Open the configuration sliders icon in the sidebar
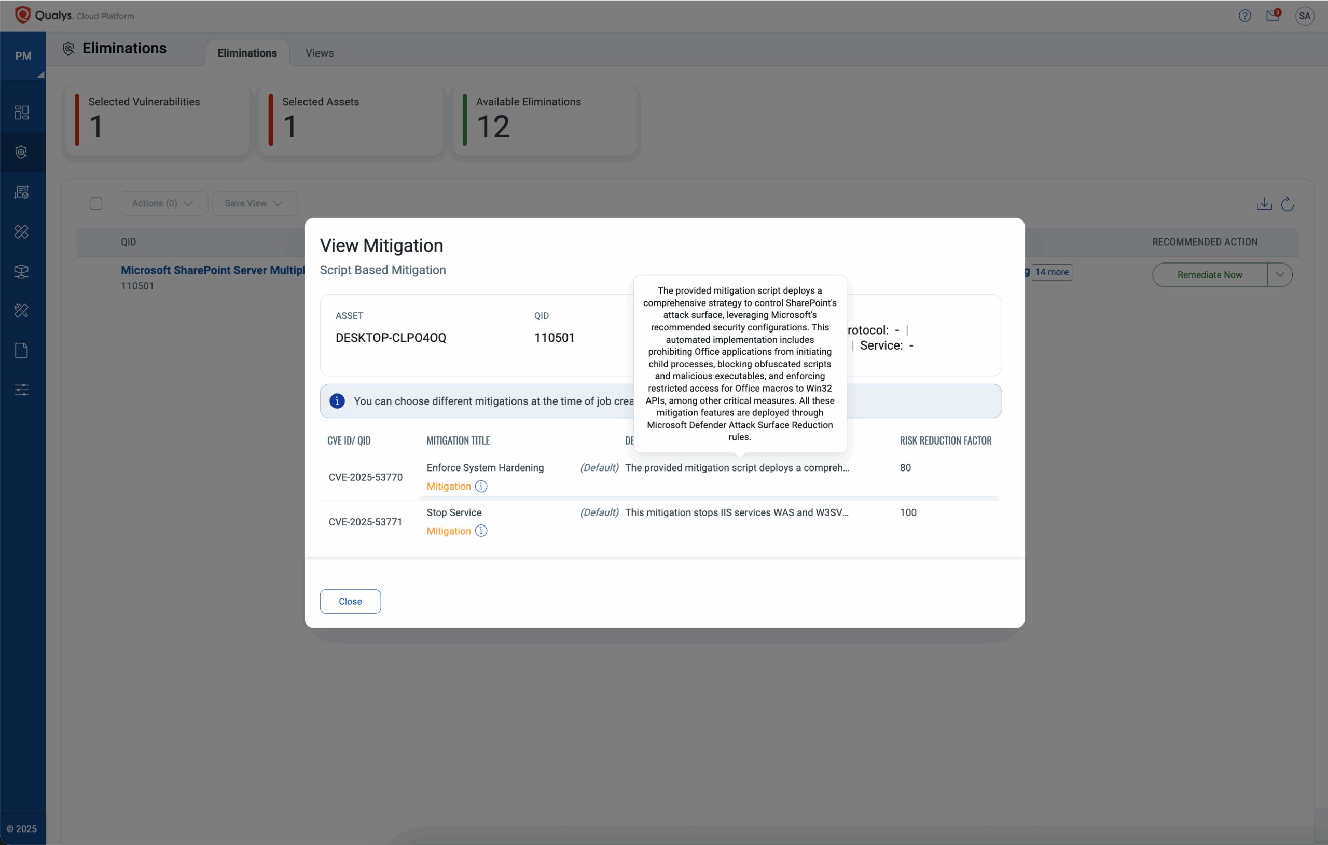 pos(21,390)
